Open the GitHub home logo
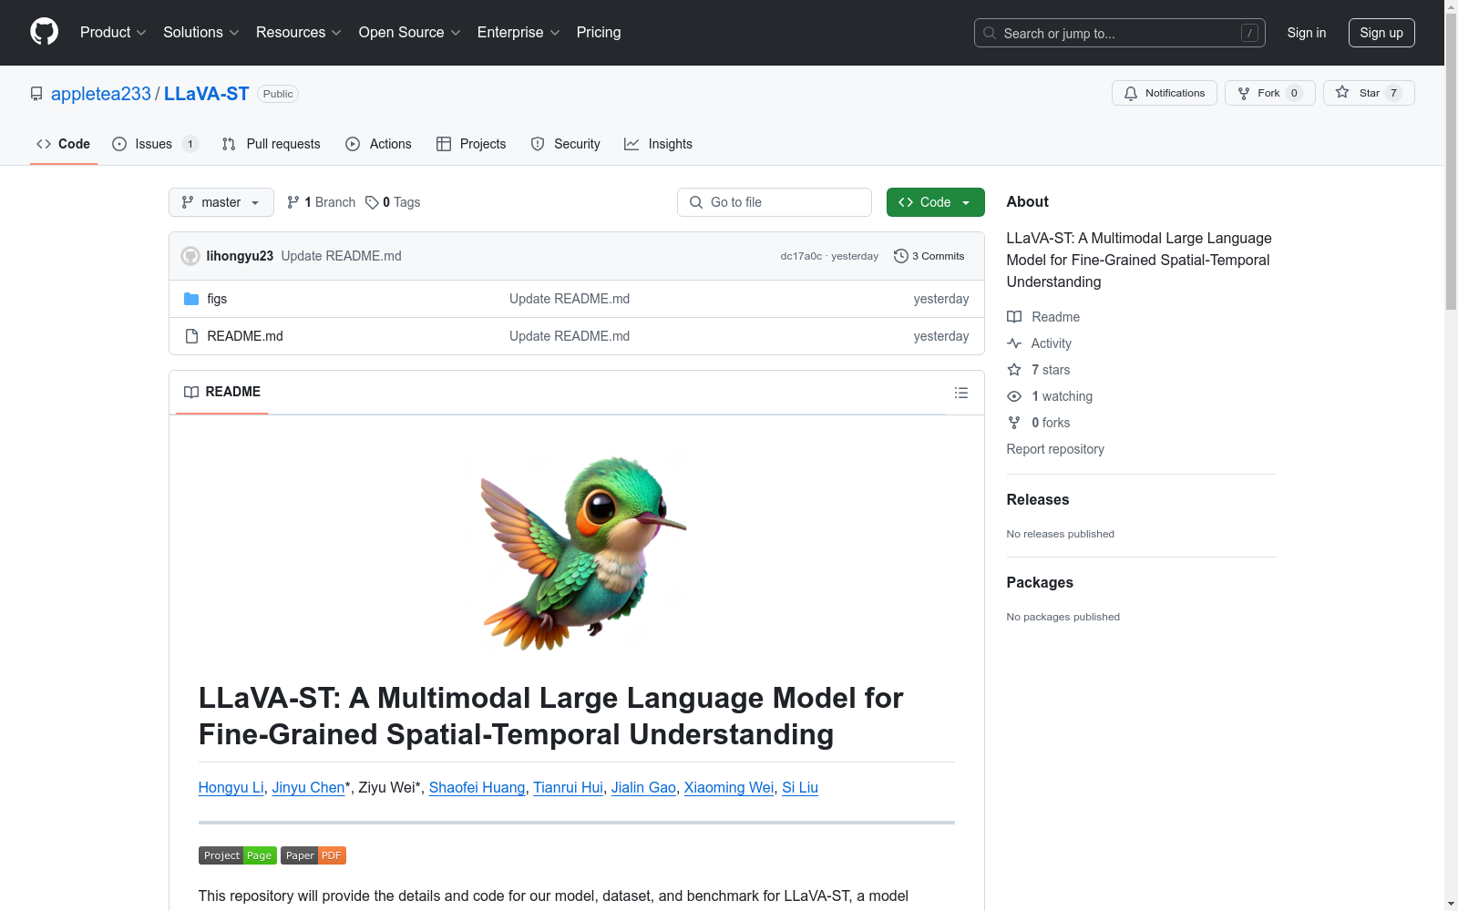 44,32
